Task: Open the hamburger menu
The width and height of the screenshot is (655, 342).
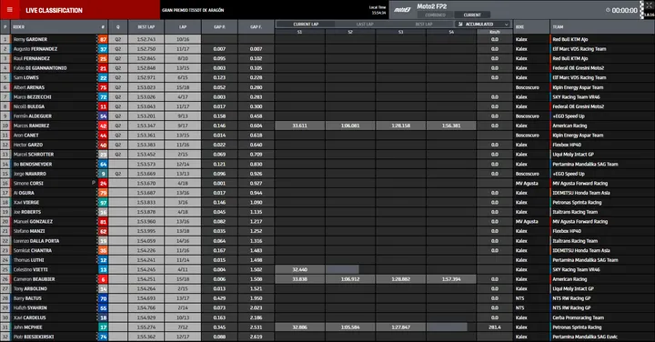Action: click(10, 10)
